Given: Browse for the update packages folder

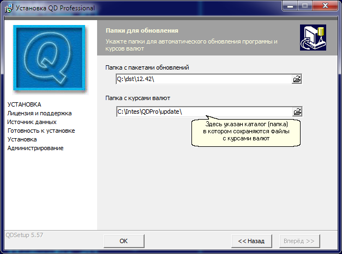Looking at the screenshot, I should coord(297,79).
